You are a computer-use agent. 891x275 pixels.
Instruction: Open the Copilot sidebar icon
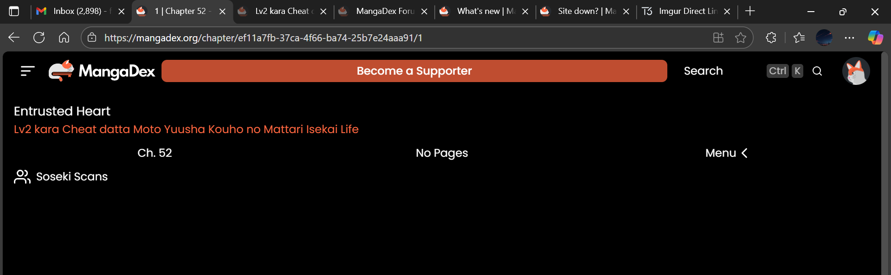(x=875, y=38)
